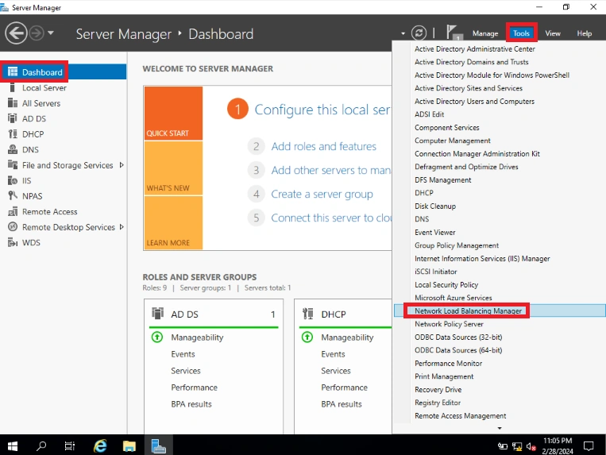Show more Tools menu items arrow

coord(500,428)
